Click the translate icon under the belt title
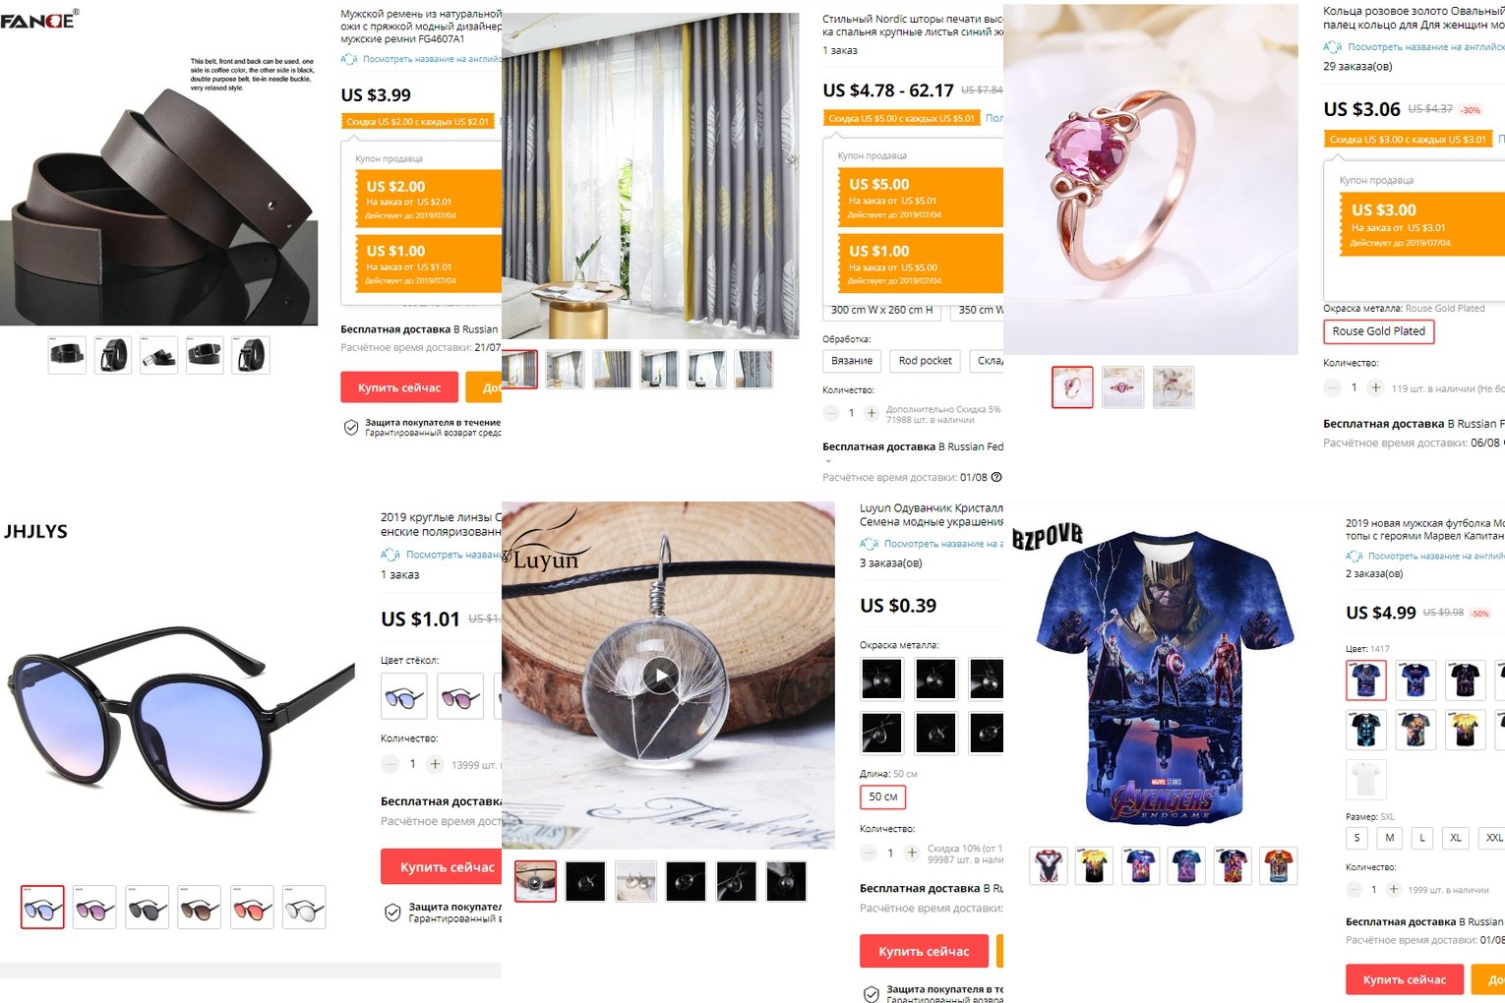Image resolution: width=1505 pixels, height=1003 pixels. point(349,59)
